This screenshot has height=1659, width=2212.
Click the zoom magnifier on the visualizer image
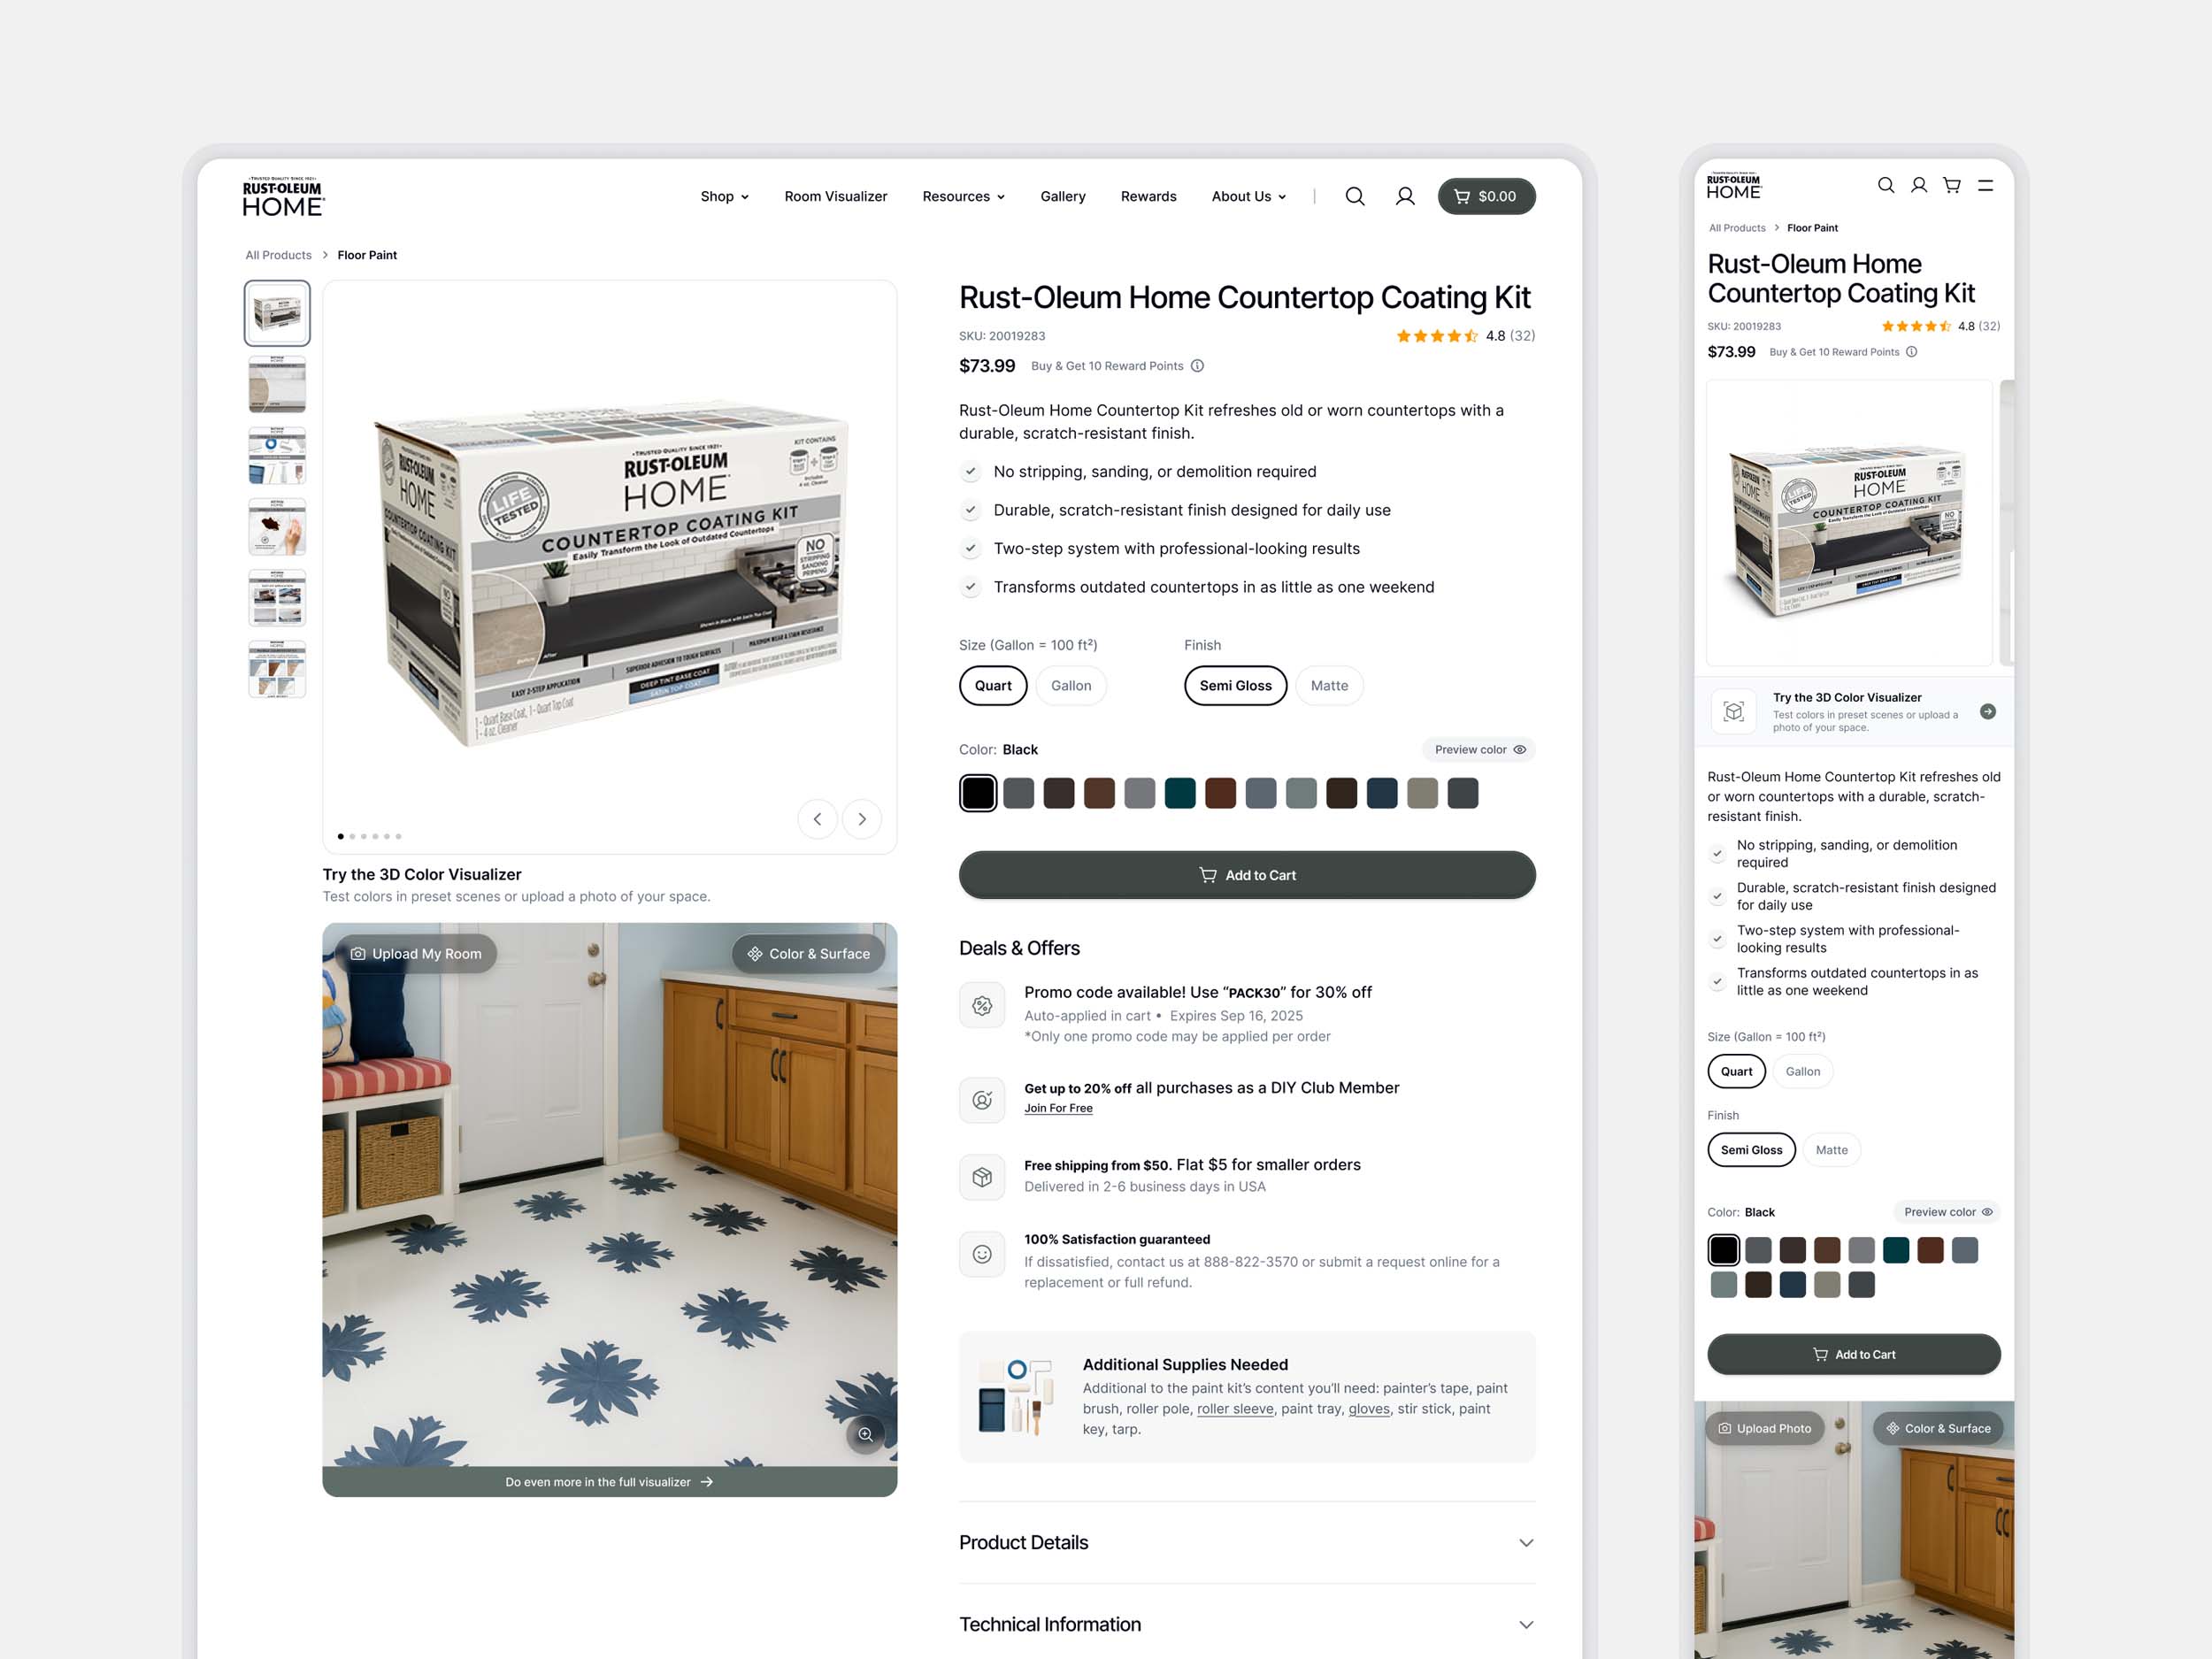point(865,1434)
